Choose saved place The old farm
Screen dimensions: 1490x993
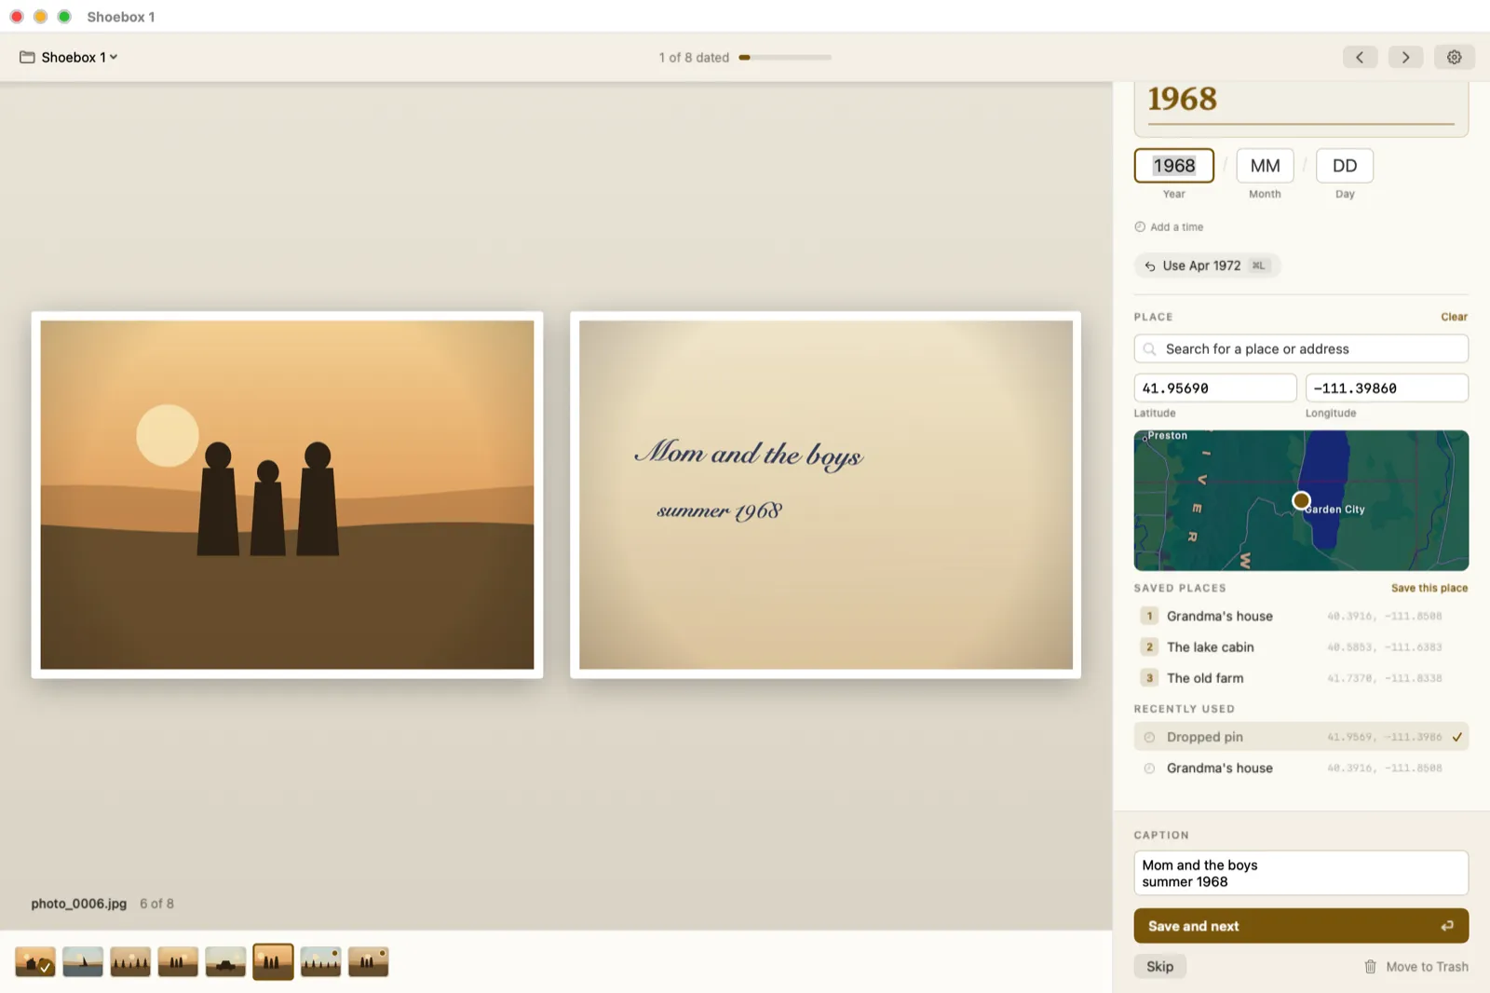[x=1301, y=678]
